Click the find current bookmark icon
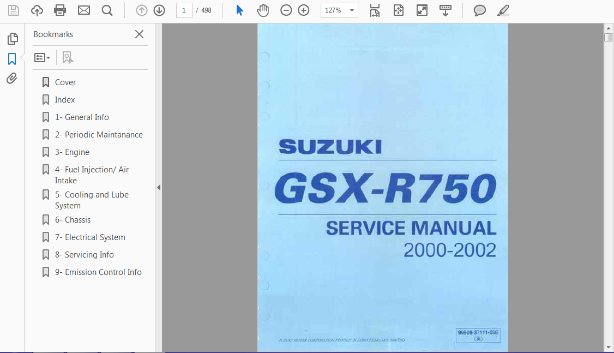 click(x=68, y=58)
